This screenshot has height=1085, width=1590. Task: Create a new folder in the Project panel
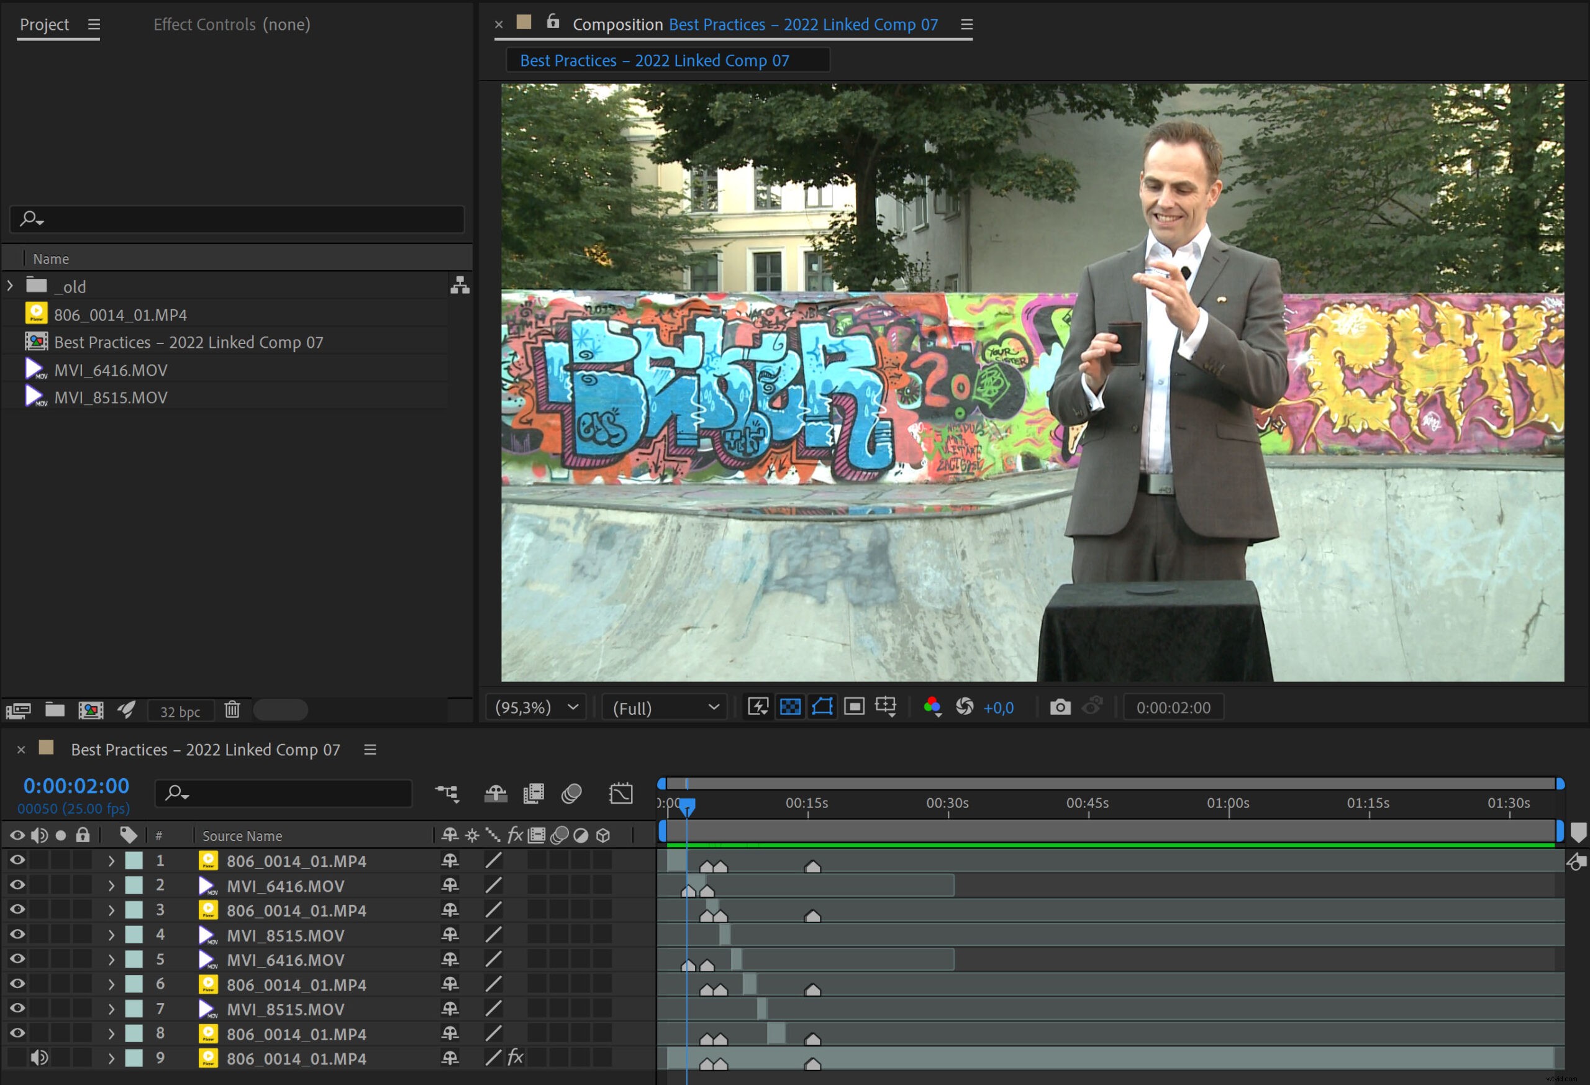pos(55,709)
